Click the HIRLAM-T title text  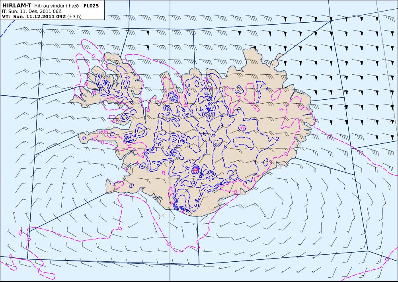tap(16, 5)
